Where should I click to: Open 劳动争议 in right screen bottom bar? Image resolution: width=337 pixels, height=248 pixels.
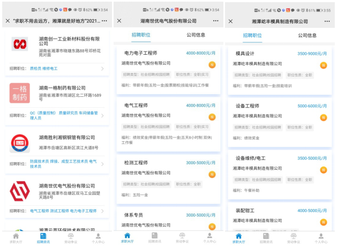(294, 238)
